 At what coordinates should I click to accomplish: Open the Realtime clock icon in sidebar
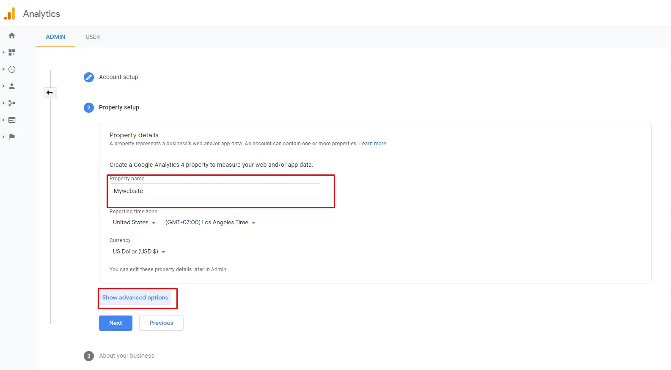[12, 69]
